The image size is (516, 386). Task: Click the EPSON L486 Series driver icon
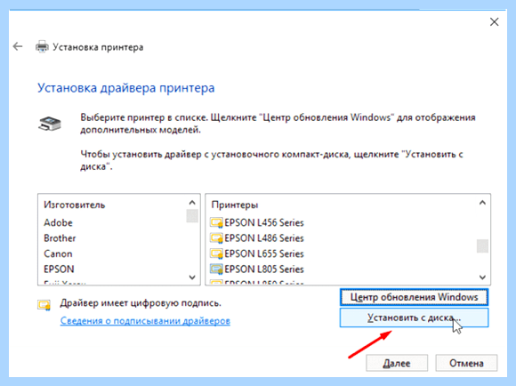216,238
